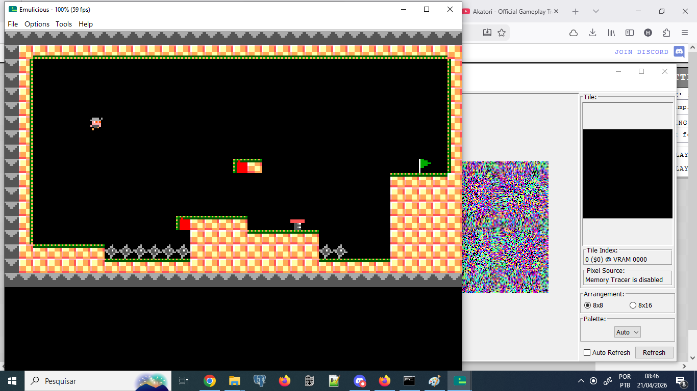Close the tile viewer window
The height and width of the screenshot is (391, 697).
tap(664, 71)
